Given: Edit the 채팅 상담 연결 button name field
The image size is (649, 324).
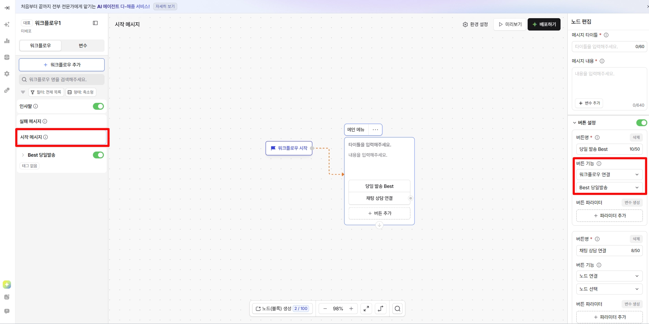Looking at the screenshot, I should (x=609, y=251).
